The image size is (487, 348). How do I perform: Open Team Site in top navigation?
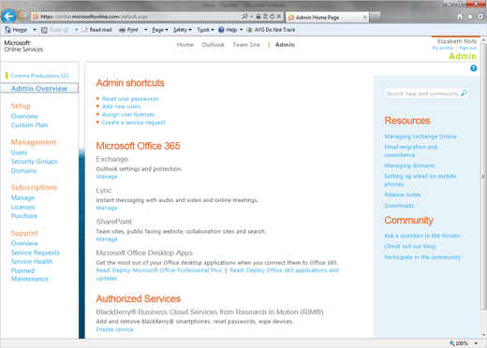[x=246, y=45]
